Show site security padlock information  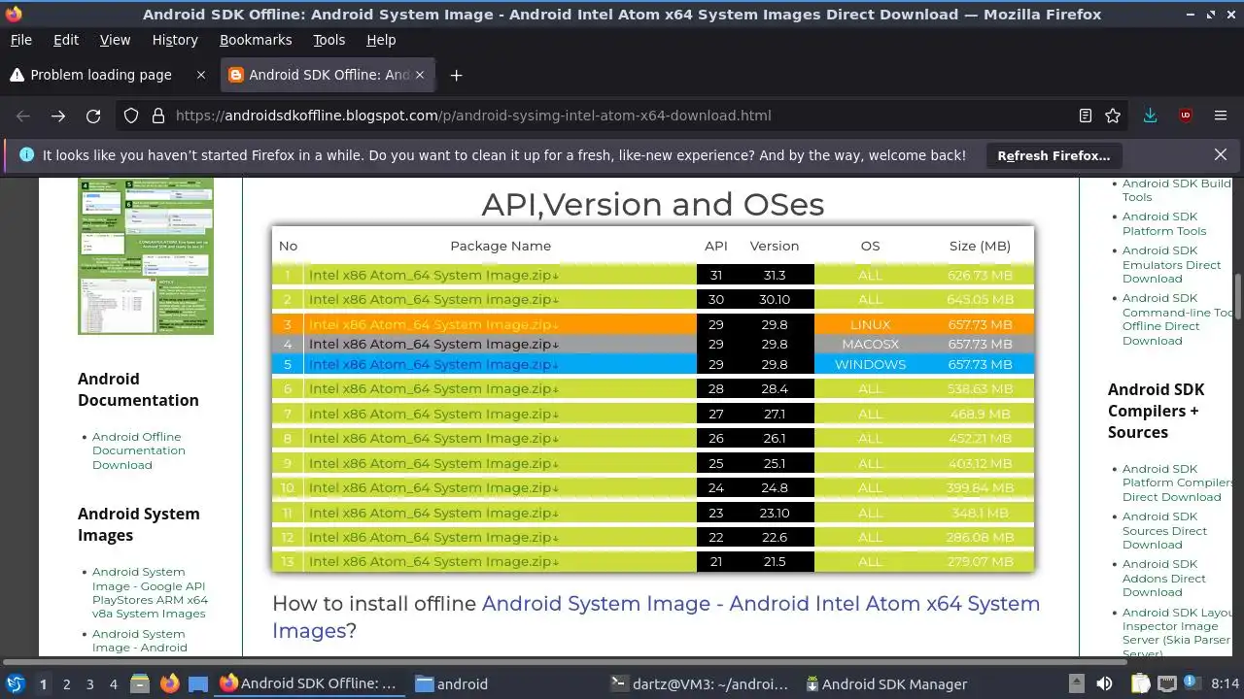[158, 116]
